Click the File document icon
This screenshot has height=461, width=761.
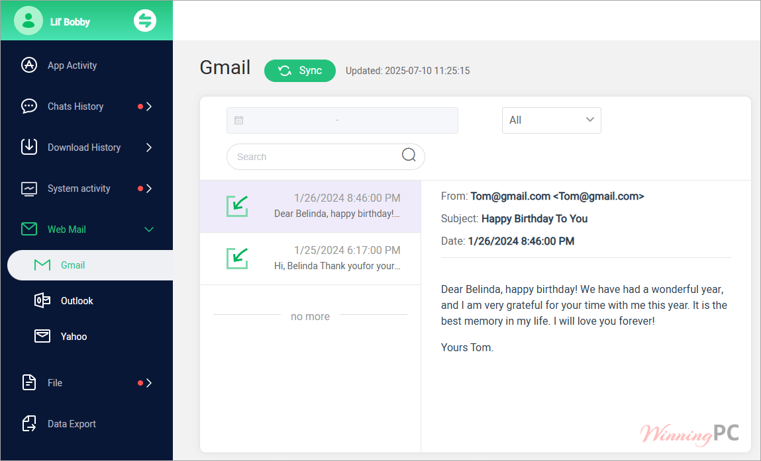[x=29, y=382]
